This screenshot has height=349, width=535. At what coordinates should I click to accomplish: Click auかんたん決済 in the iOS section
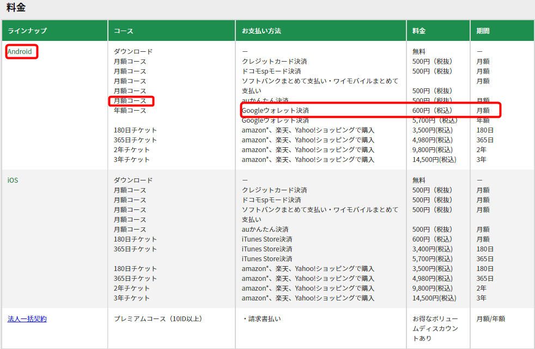(x=265, y=230)
